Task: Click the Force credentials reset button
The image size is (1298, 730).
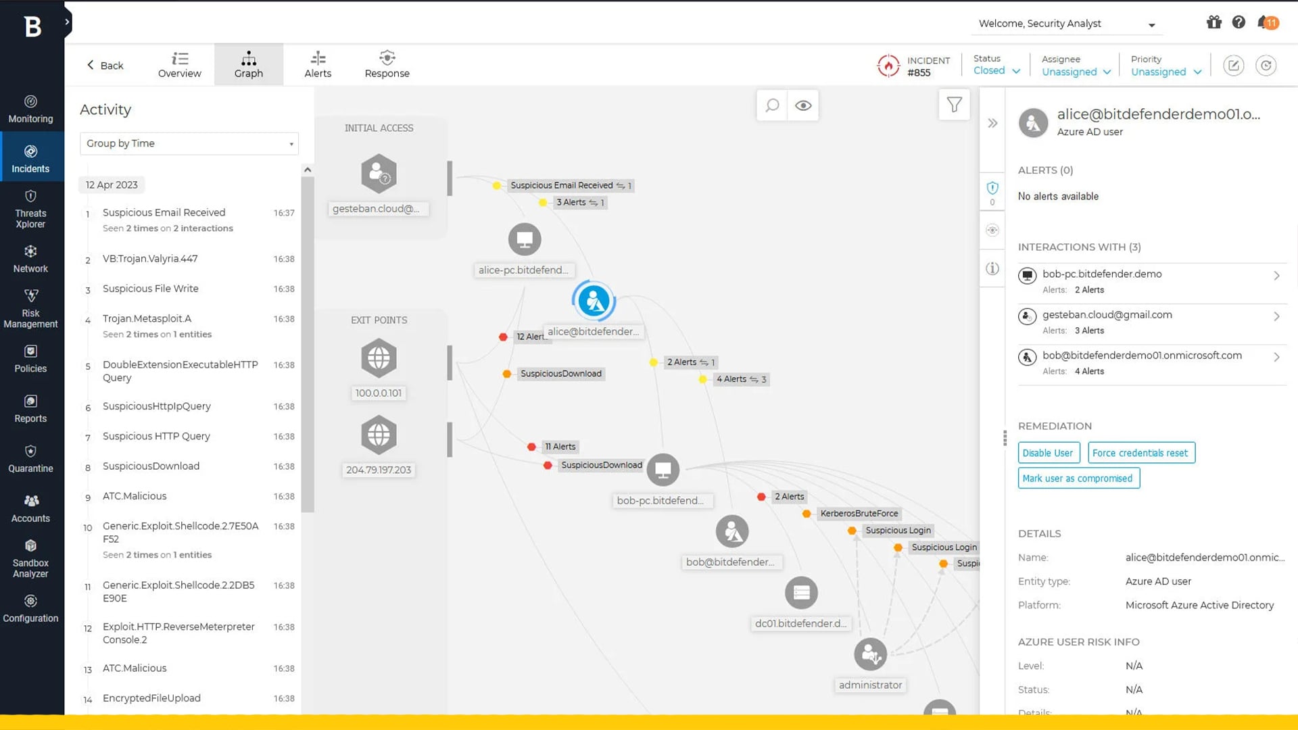Action: 1140,453
